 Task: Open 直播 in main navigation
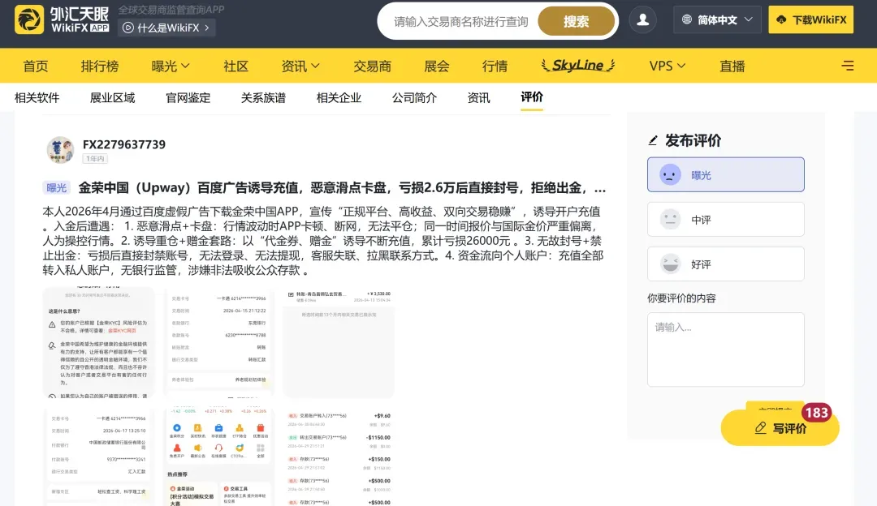(x=732, y=66)
